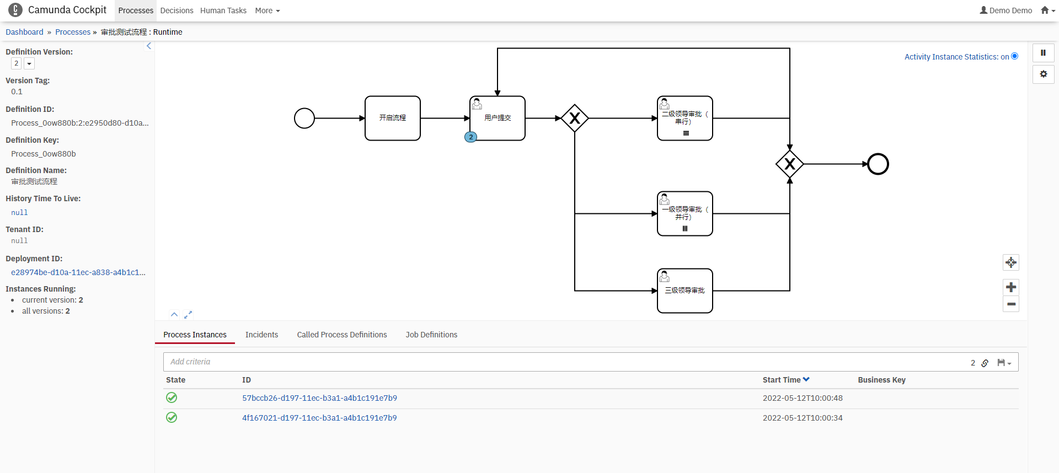Image resolution: width=1059 pixels, height=473 pixels.
Task: Go to the Processes navbar tab
Action: coord(136,10)
